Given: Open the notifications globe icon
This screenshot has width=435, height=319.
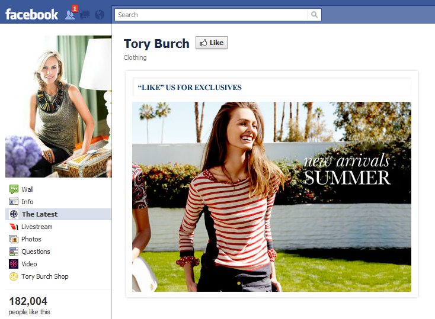Looking at the screenshot, I should 100,15.
